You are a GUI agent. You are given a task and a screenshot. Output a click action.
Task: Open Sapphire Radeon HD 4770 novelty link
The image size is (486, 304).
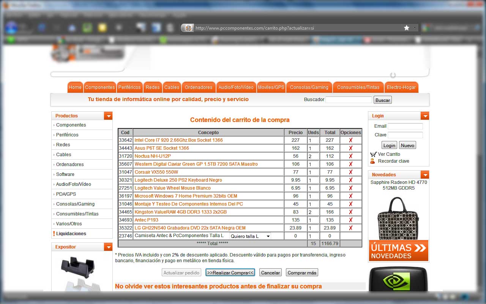coord(399,185)
